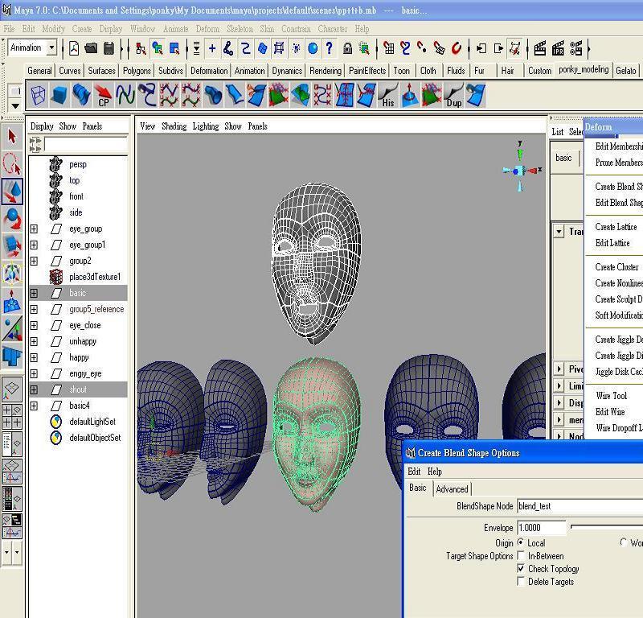This screenshot has height=618, width=643.
Task: Enable snap to grids icon
Action: (x=389, y=48)
